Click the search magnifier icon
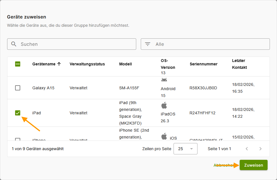Image resolution: width=277 pixels, height=180 pixels. click(x=14, y=44)
